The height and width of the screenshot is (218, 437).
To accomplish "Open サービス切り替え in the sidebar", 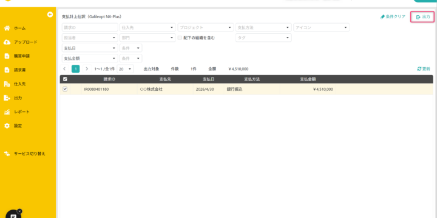I will (x=30, y=153).
